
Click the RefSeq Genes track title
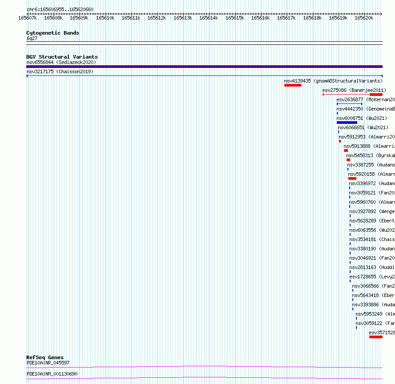coord(45,357)
